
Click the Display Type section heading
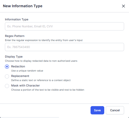[14, 57]
